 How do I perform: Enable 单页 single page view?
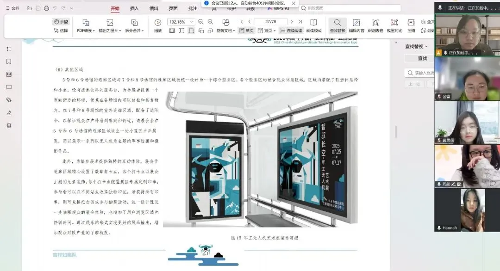tap(246, 31)
